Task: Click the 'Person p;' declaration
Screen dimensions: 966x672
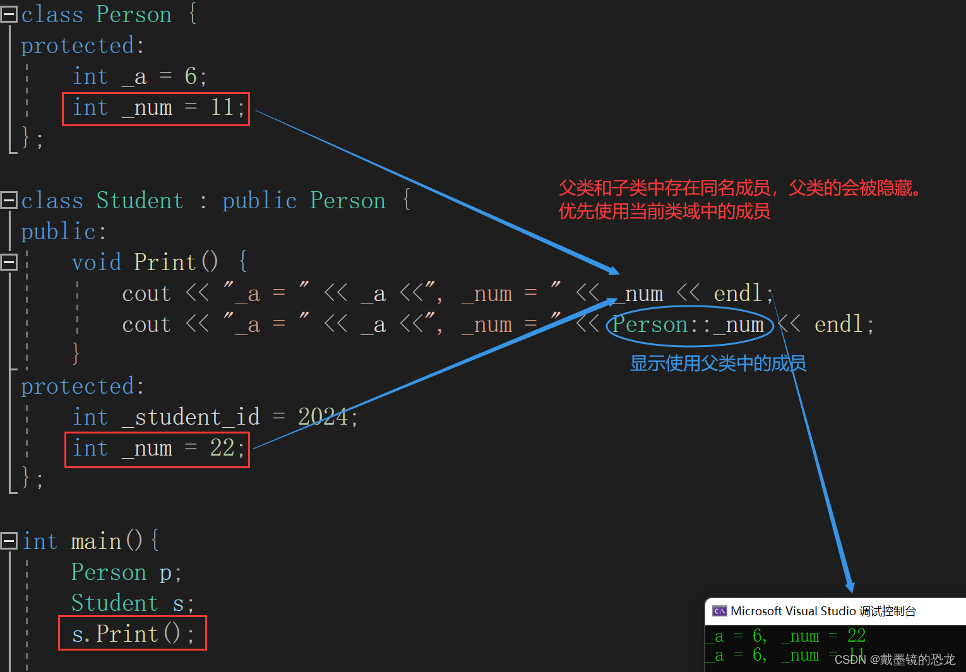Action: [x=126, y=572]
